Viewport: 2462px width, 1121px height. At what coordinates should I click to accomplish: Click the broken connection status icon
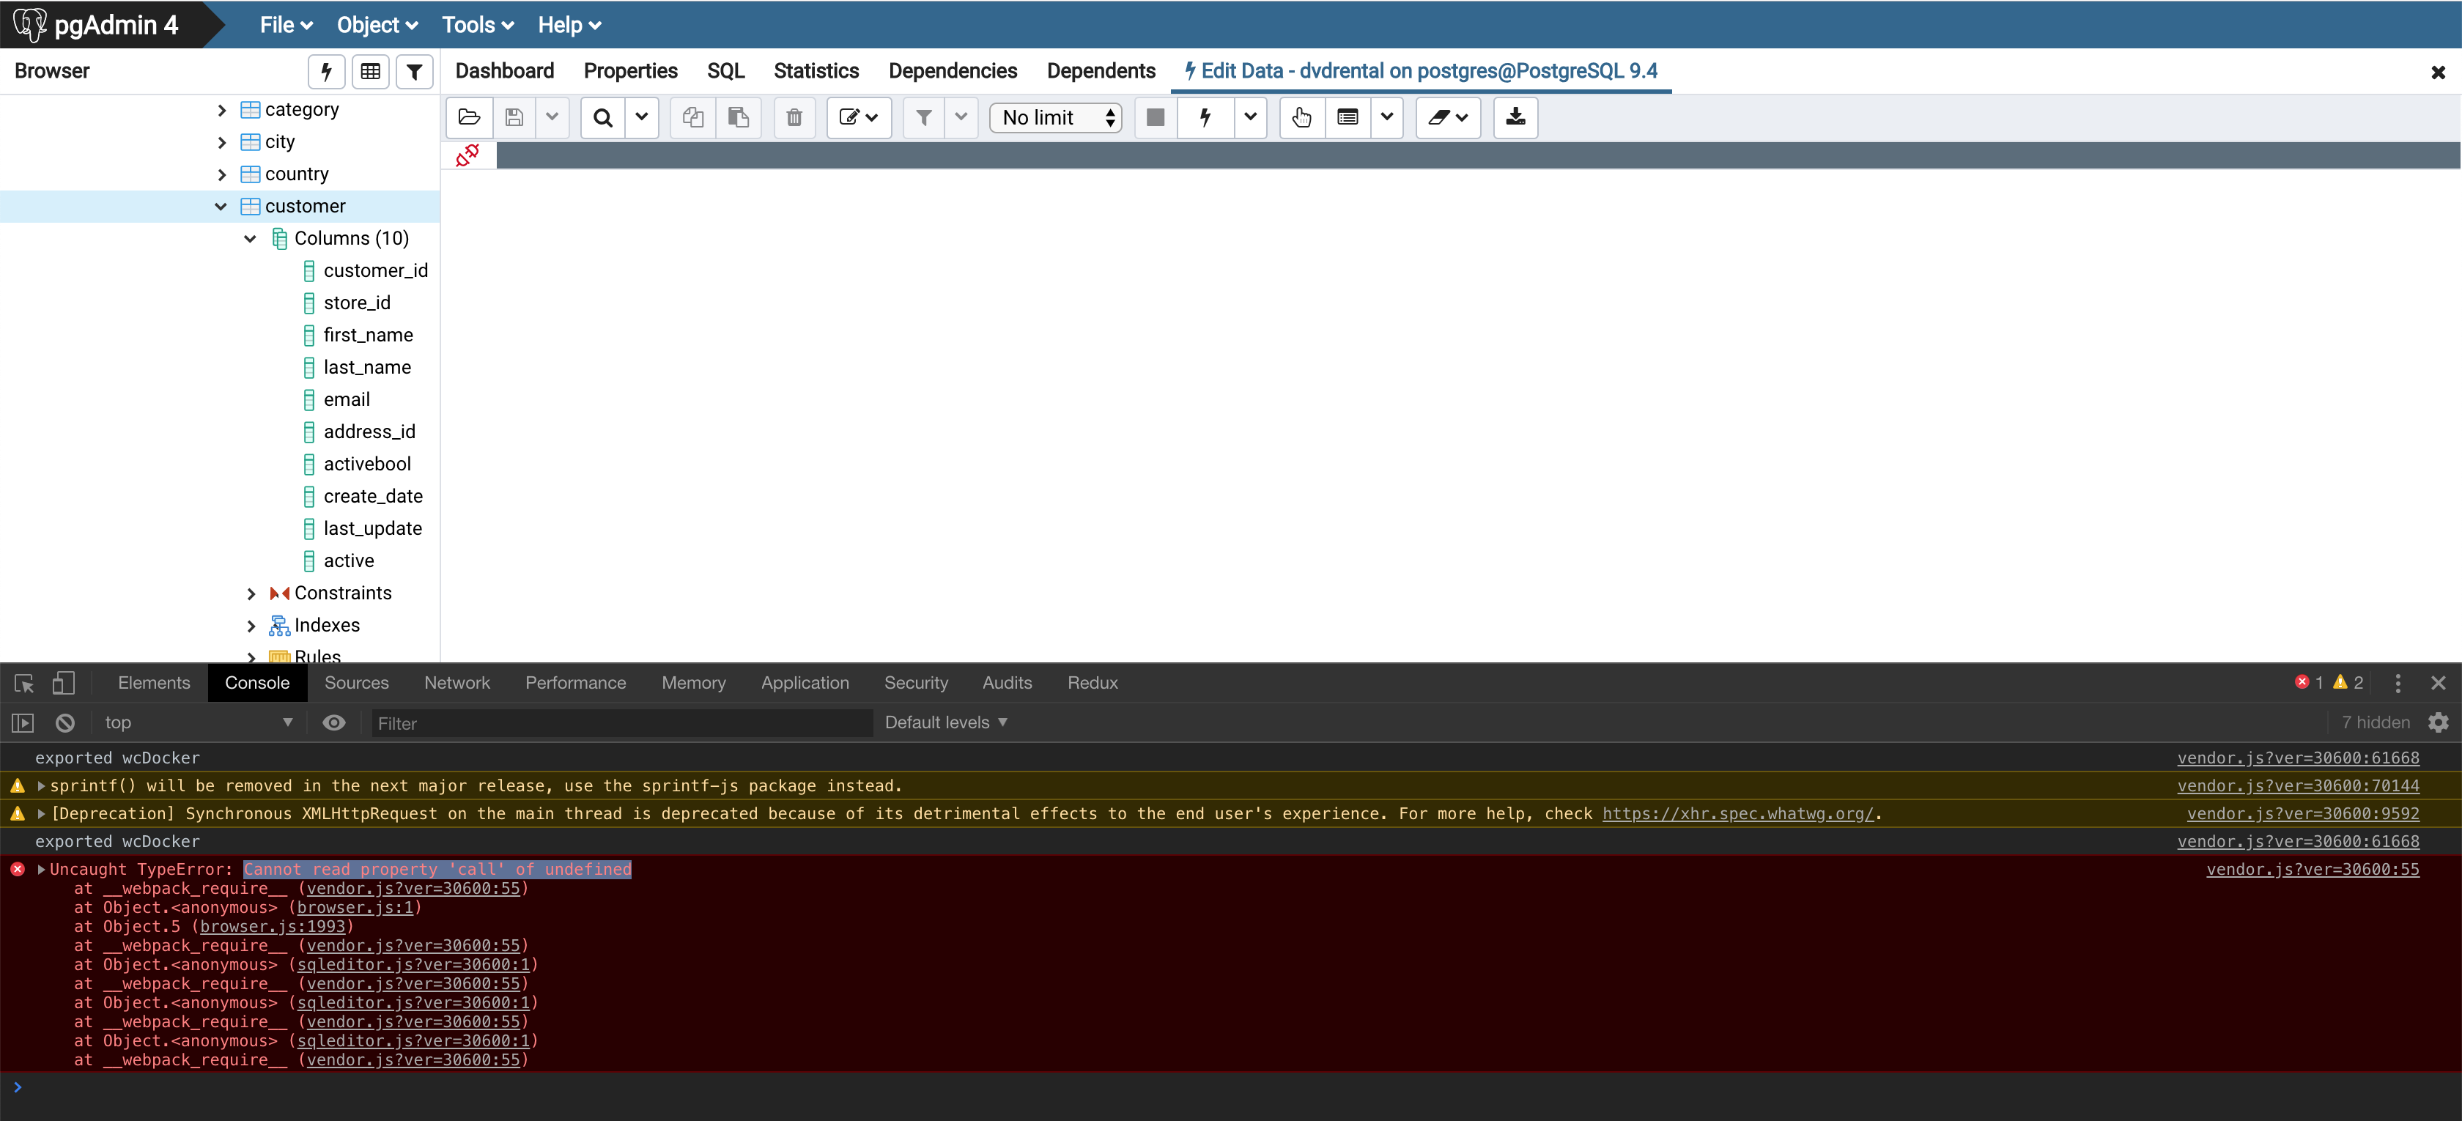[x=467, y=155]
